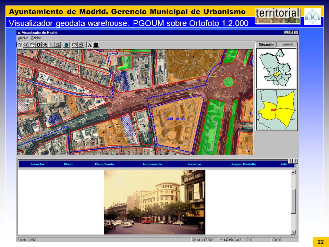
Task: Click the territorial 2000 logo
Action: click(x=278, y=16)
